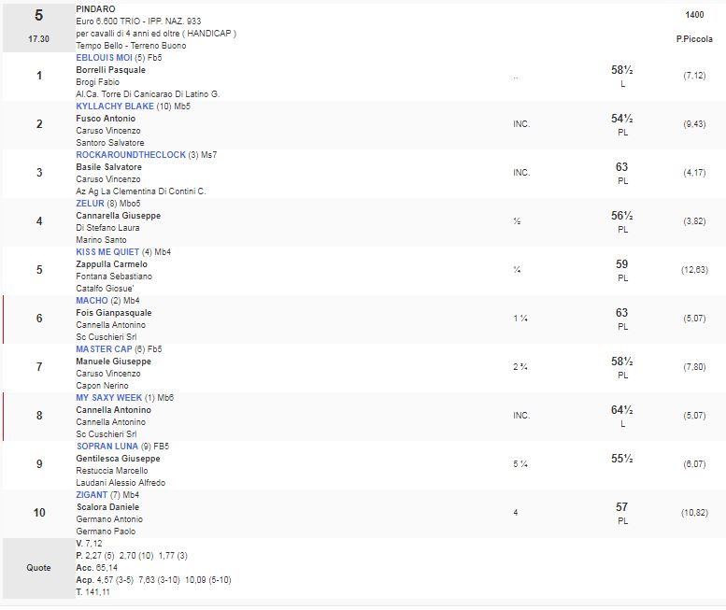Click the KYLLACHY BLAKE horse name
Viewport: 726px width, 610px height.
(114, 106)
